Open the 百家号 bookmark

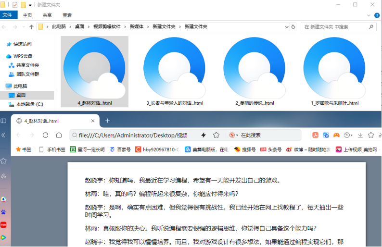[120, 149]
